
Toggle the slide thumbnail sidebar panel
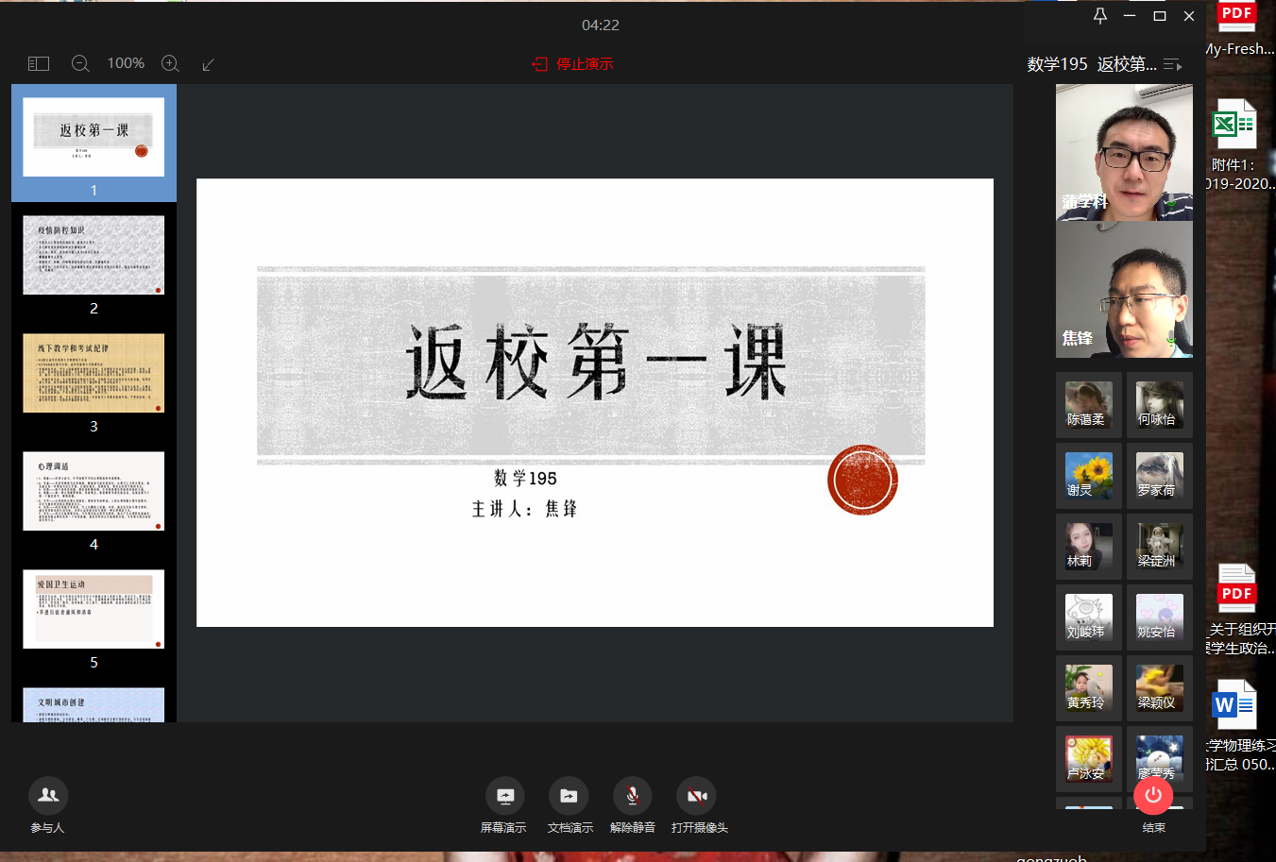39,64
